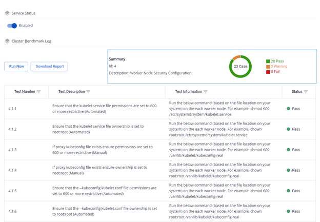Click the 23 Case donut chart
The height and width of the screenshot is (222, 320).
(x=240, y=66)
